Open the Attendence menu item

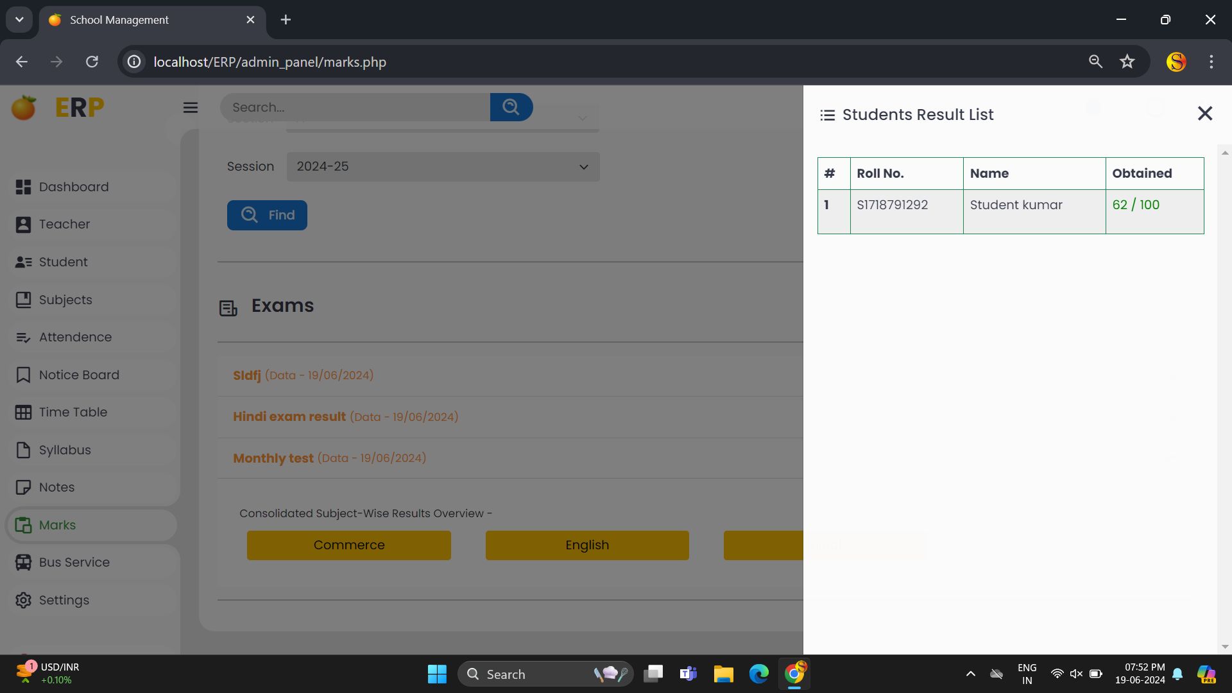(75, 338)
